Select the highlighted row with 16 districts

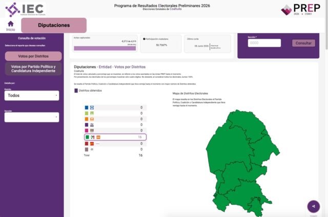point(115,137)
